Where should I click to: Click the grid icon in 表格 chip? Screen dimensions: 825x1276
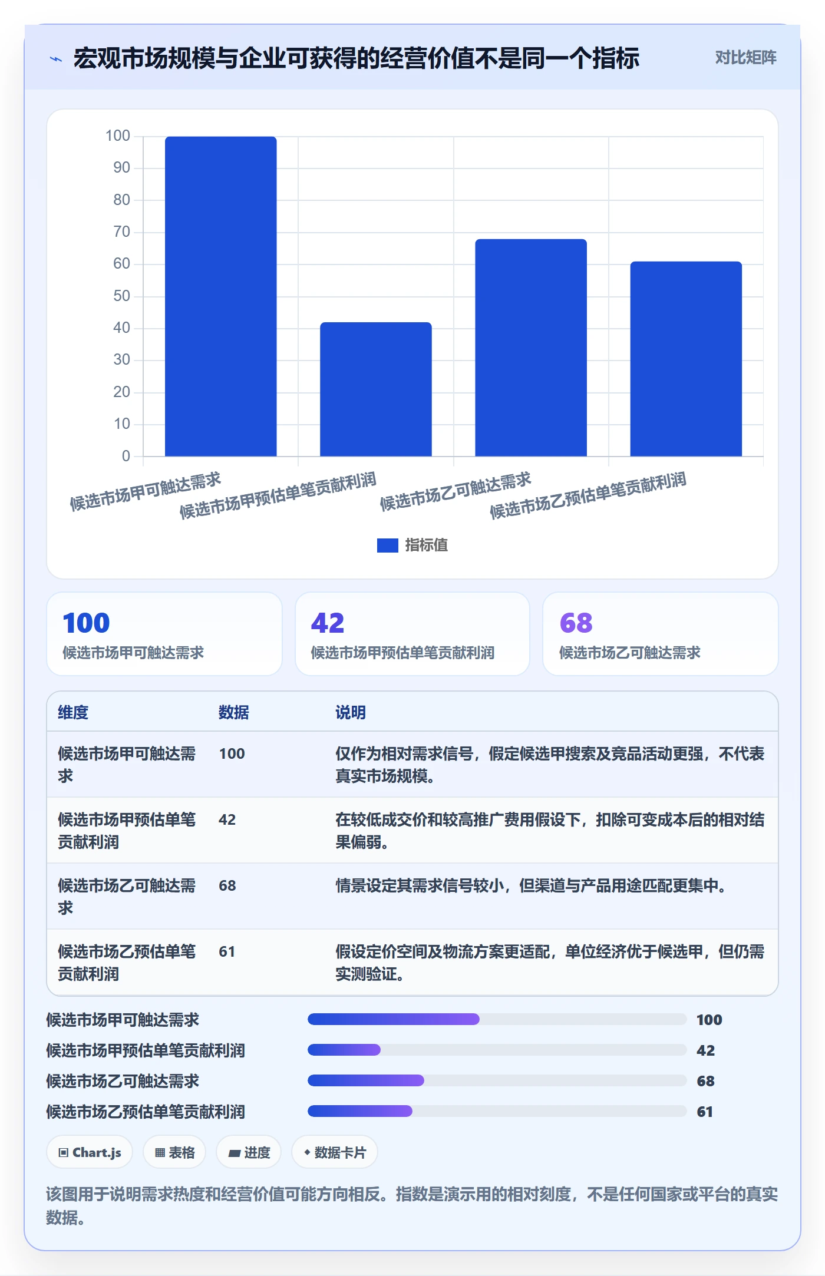(x=160, y=1153)
